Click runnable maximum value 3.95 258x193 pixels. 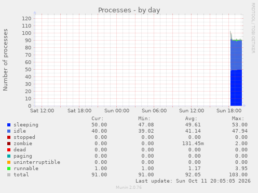[241, 169]
